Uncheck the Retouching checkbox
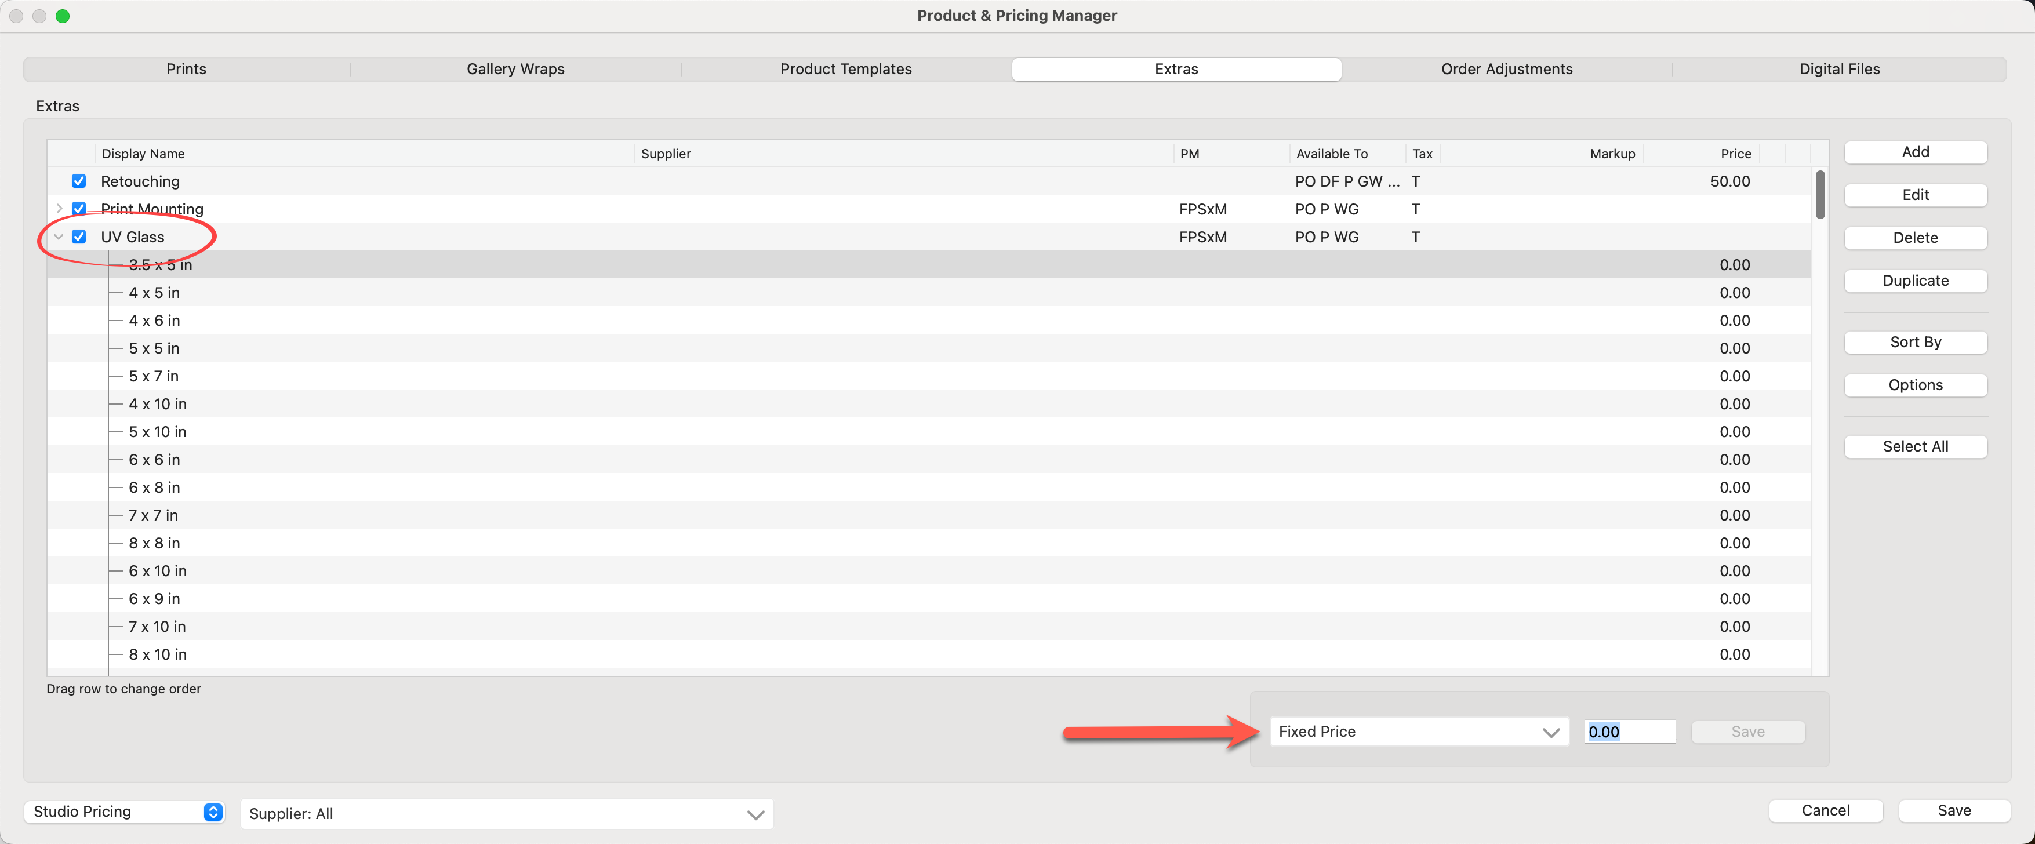 [79, 181]
